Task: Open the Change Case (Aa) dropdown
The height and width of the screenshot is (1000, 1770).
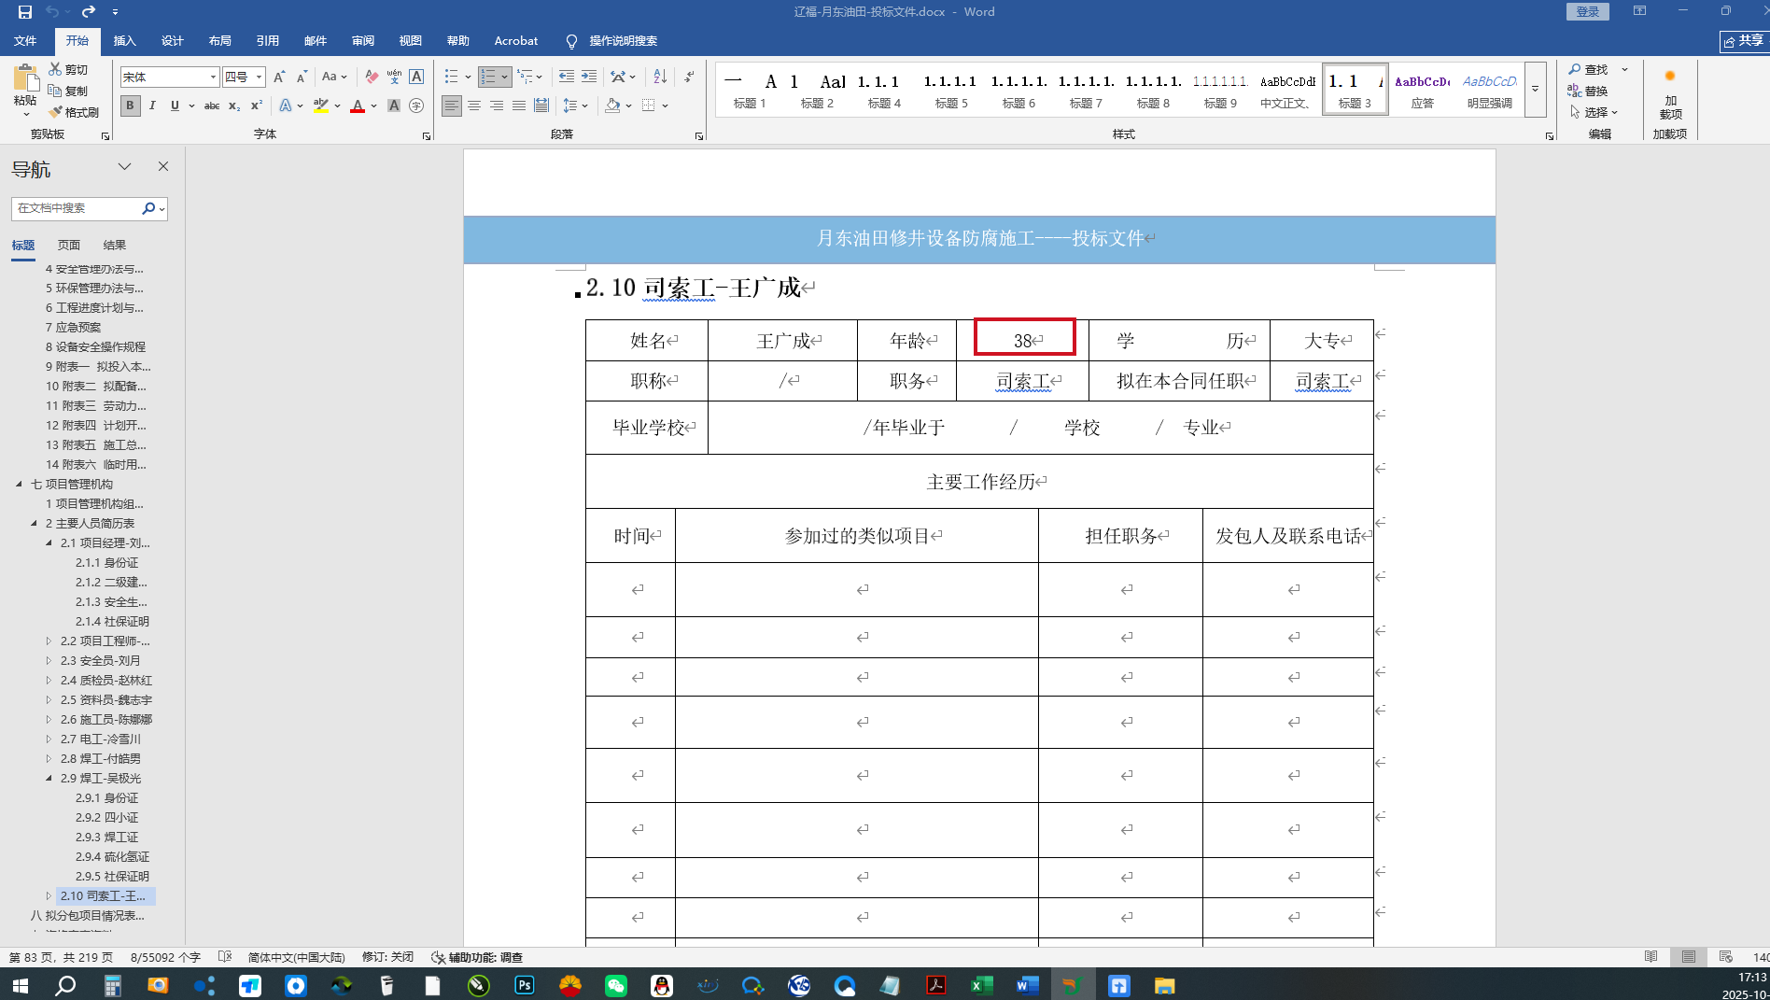Action: click(x=334, y=77)
